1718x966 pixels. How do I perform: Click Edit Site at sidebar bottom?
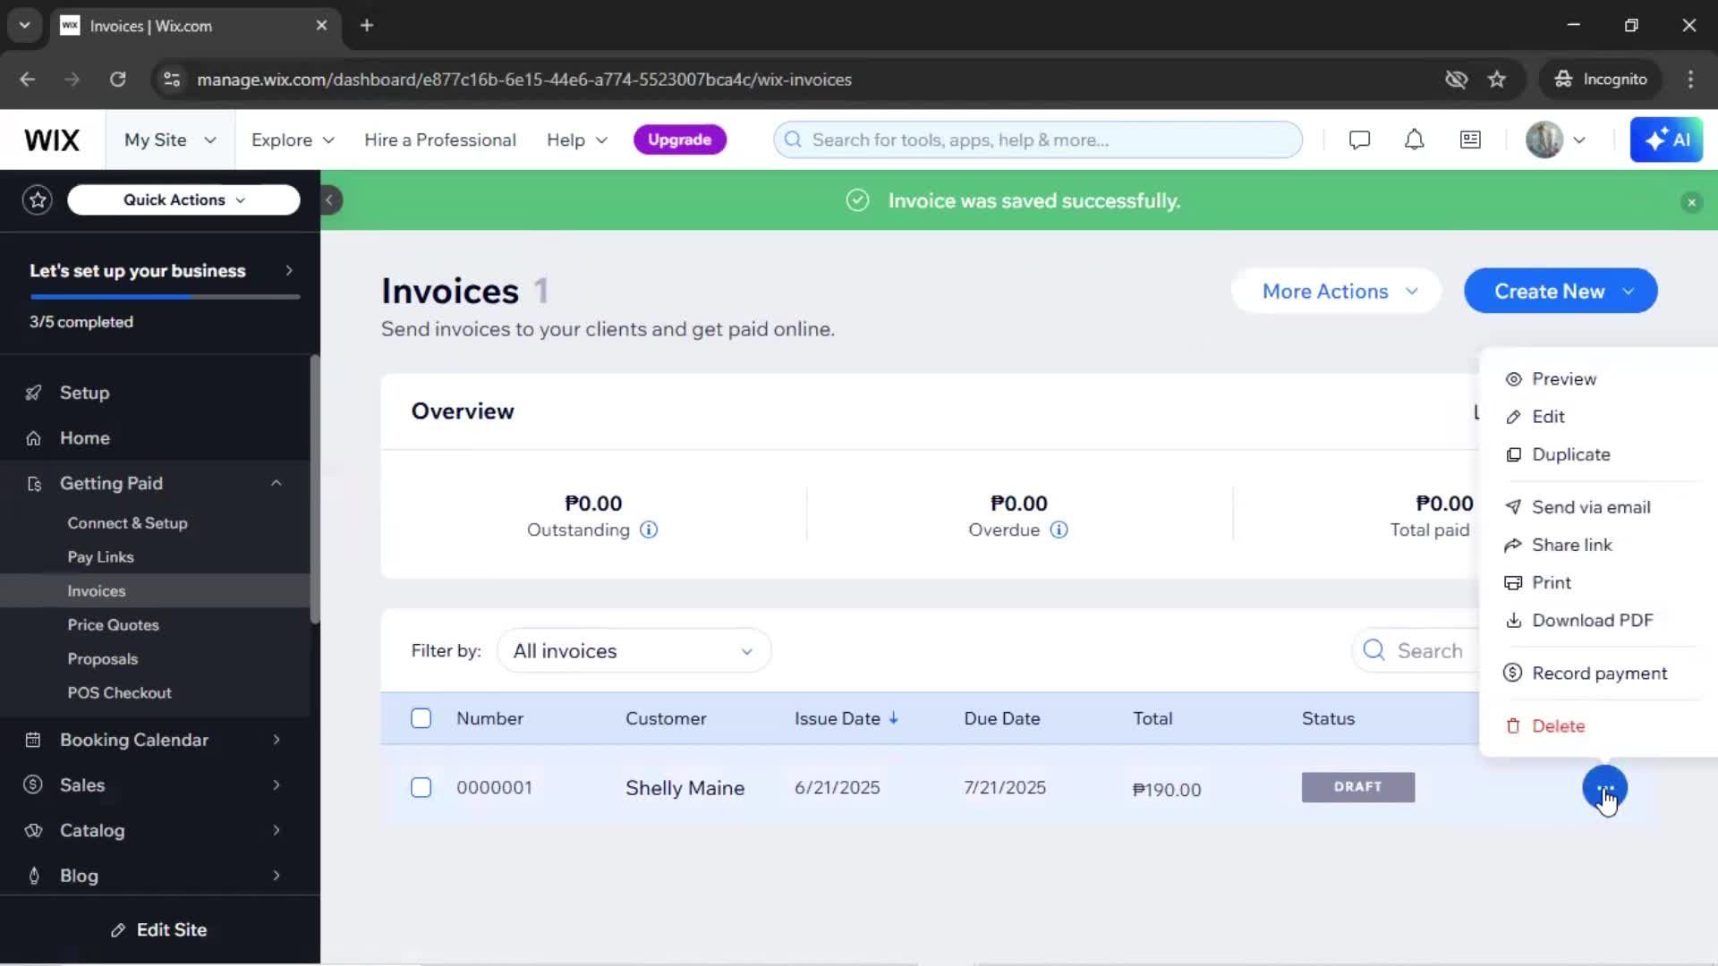click(159, 930)
